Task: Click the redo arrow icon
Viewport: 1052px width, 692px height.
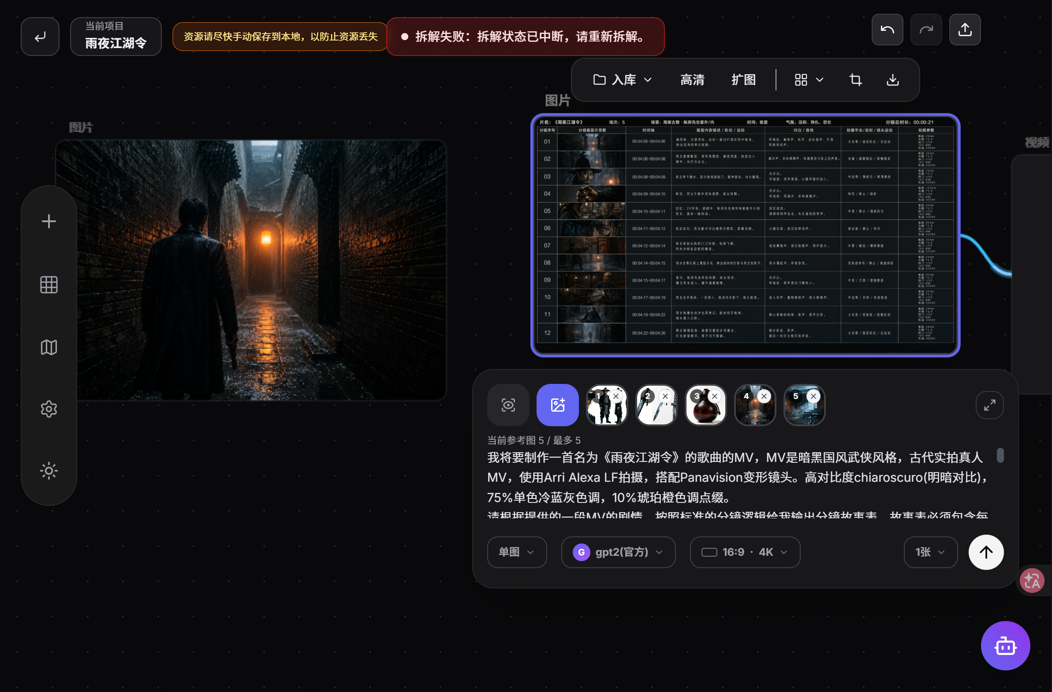Action: tap(926, 30)
